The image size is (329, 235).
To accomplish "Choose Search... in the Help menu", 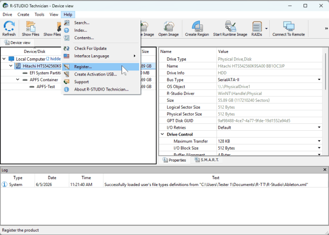I will tap(101, 23).
